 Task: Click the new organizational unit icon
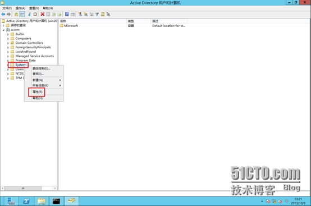pyautogui.click(x=92, y=14)
